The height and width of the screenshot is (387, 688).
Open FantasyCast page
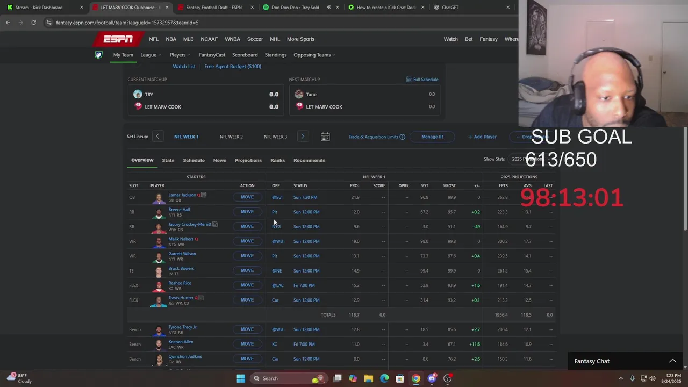(x=212, y=55)
